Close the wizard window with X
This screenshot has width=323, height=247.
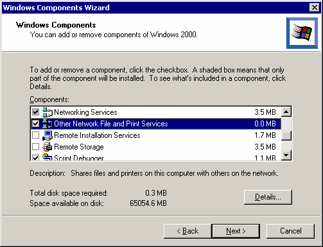click(314, 8)
